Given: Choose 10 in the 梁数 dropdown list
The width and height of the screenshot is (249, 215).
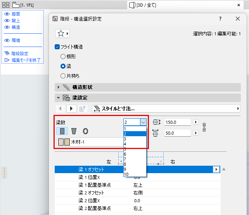Looking at the screenshot, I should 135,174.
